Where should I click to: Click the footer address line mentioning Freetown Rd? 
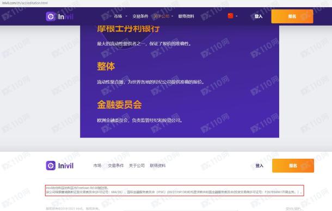pos(77,188)
